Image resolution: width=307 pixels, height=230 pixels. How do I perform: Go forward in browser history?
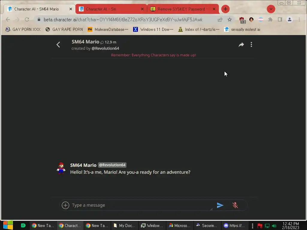[x=17, y=19]
